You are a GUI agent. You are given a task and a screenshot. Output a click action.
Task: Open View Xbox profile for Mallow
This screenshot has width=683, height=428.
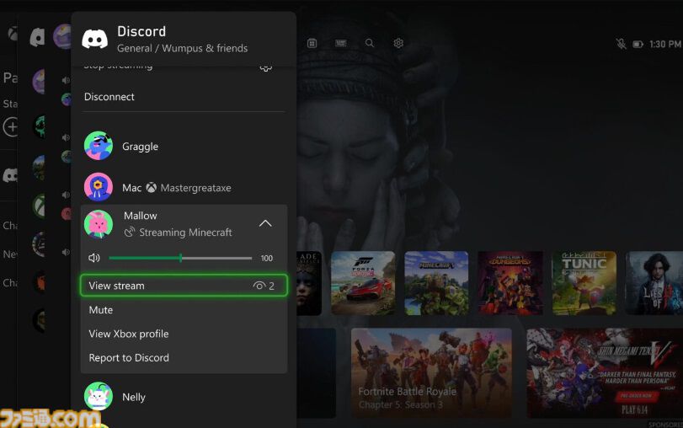click(x=184, y=334)
